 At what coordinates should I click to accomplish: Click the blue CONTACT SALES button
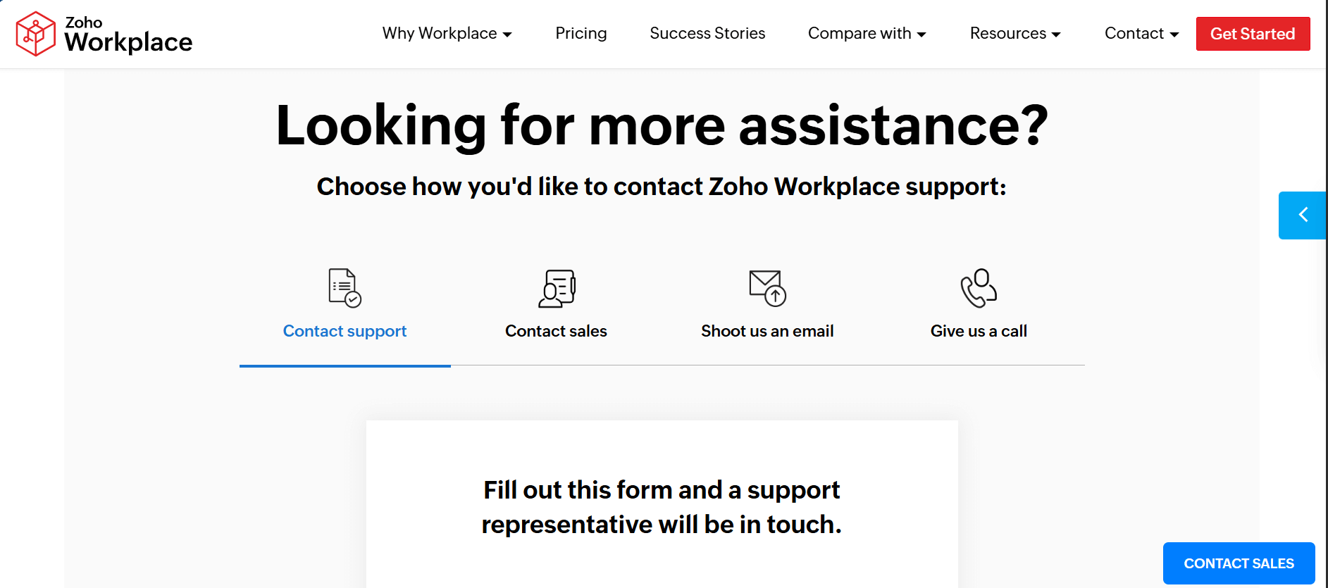1239,563
